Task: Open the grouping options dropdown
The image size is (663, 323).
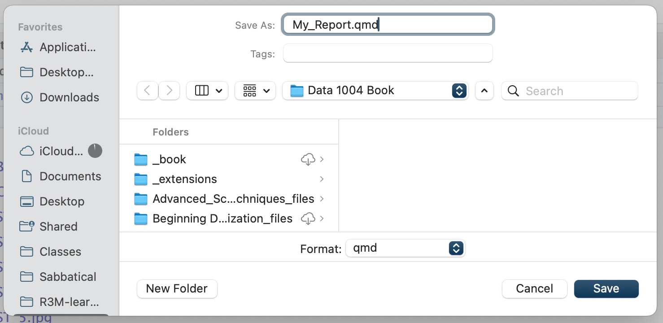Action: (255, 91)
